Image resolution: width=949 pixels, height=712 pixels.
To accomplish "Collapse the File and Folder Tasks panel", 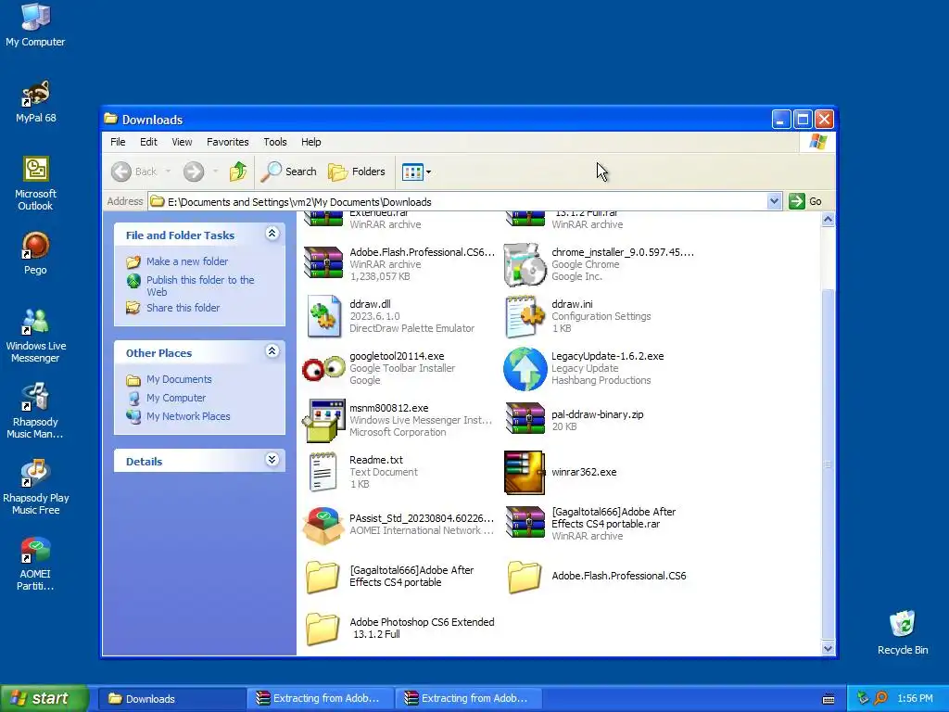I will [272, 234].
